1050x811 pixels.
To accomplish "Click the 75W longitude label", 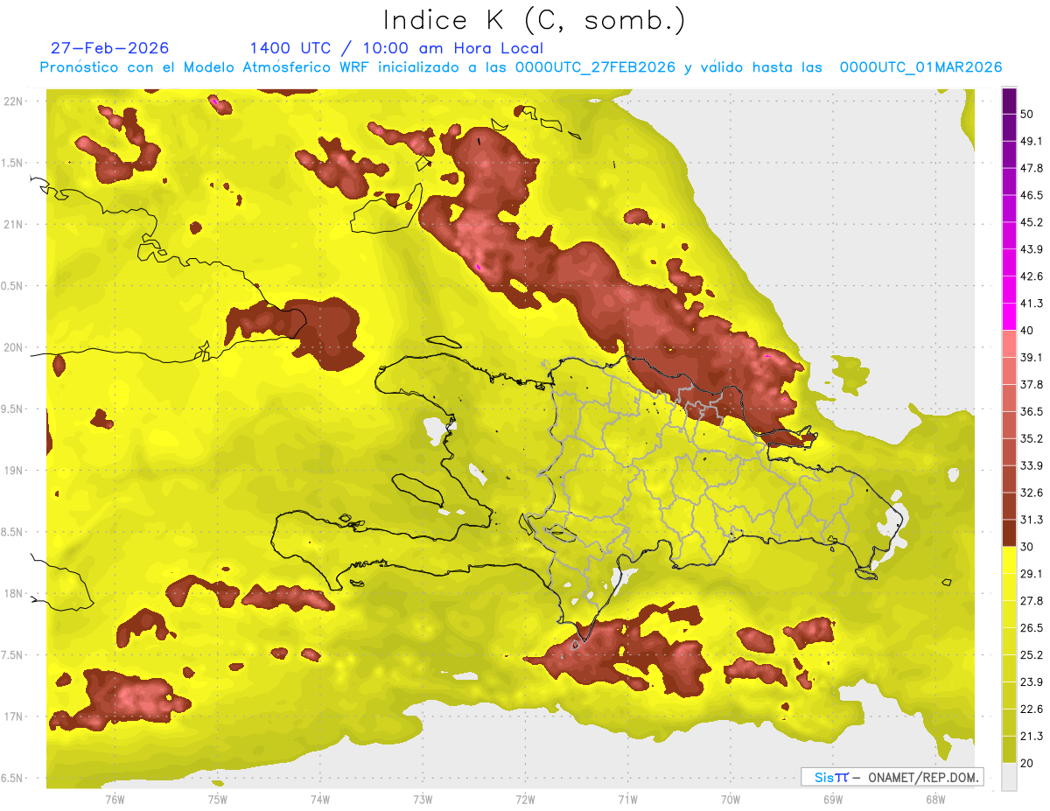I will [217, 799].
